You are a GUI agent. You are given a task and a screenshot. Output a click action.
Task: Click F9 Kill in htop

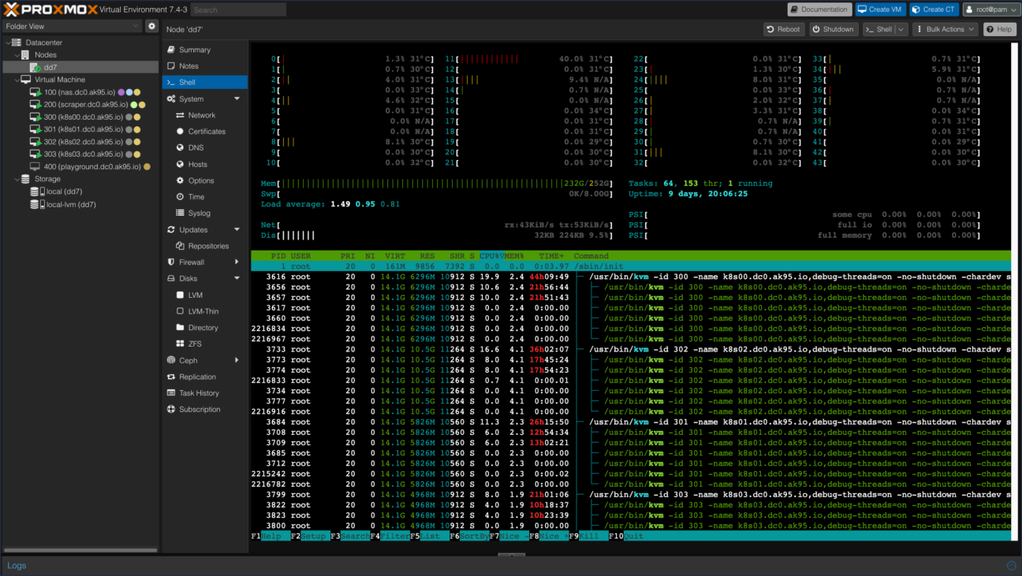[x=589, y=536]
